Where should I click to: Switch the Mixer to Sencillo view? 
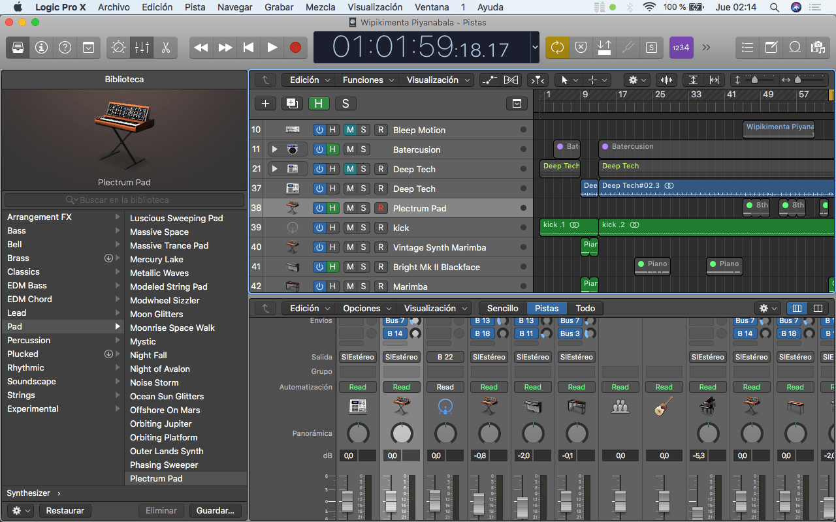(x=503, y=308)
